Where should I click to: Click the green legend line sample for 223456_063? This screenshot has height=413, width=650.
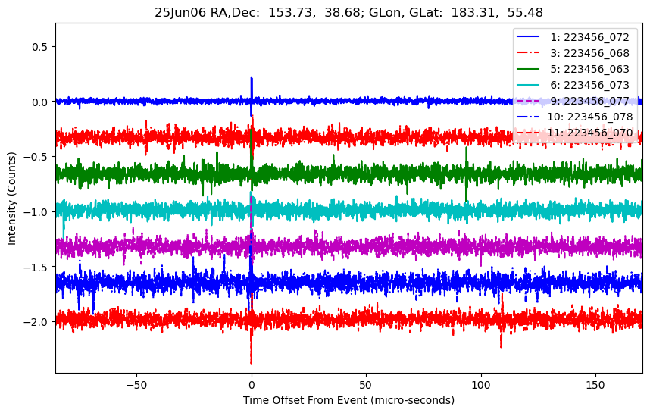[x=528, y=69]
